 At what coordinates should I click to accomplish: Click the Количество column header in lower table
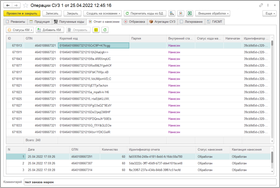113,149
